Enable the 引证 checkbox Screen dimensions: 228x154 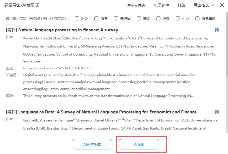[178, 18]
